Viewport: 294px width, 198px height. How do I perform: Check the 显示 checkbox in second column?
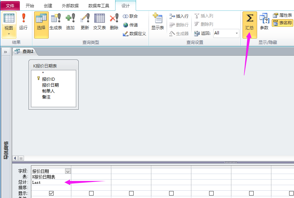tap(91, 193)
